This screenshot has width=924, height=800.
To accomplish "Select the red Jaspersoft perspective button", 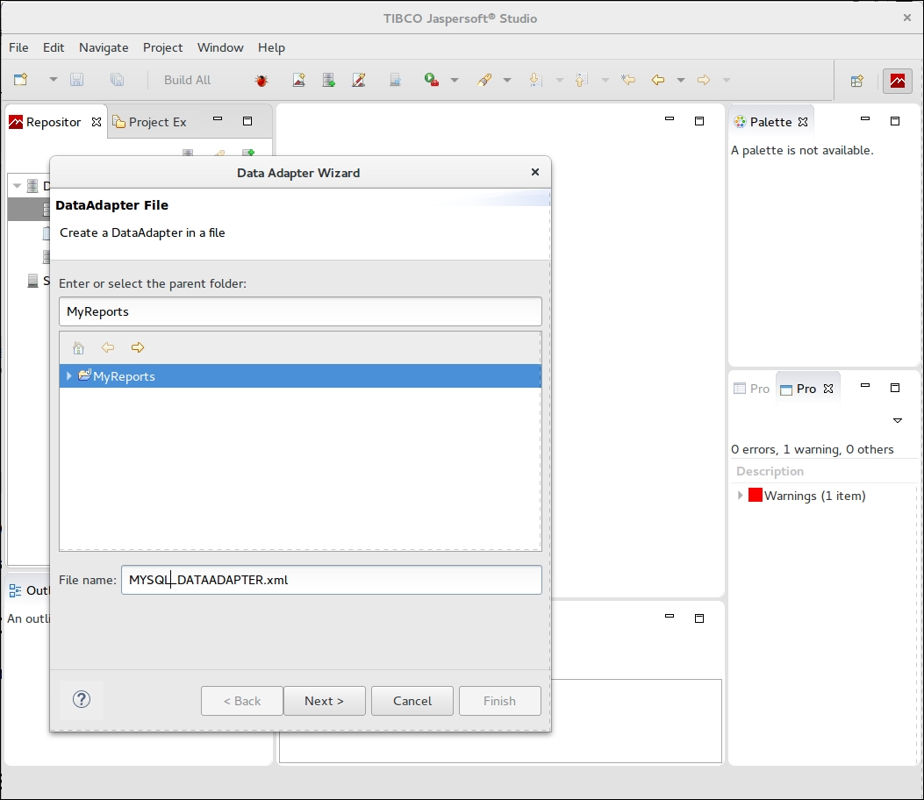I will tap(898, 81).
